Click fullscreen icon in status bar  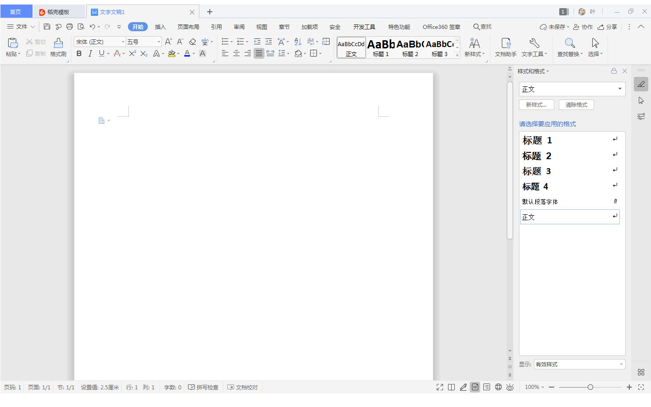tap(439, 387)
